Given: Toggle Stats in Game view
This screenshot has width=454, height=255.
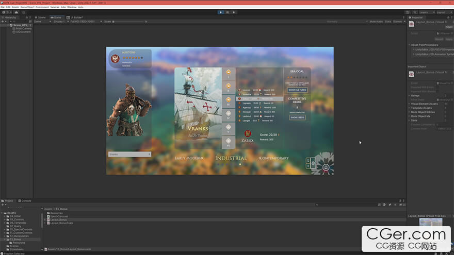Looking at the screenshot, I should click(x=387, y=22).
